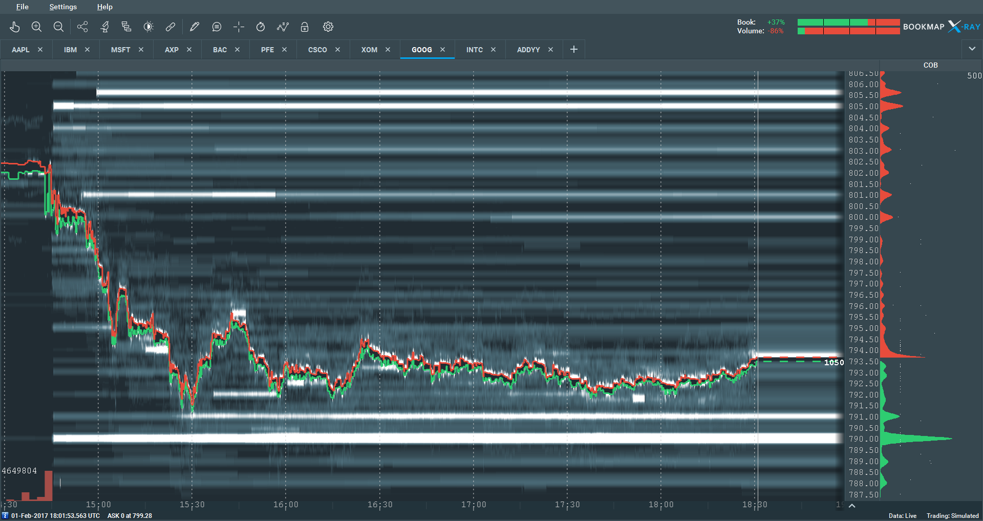Click the up arrow below the price axis
This screenshot has height=521, width=983.
tap(852, 506)
